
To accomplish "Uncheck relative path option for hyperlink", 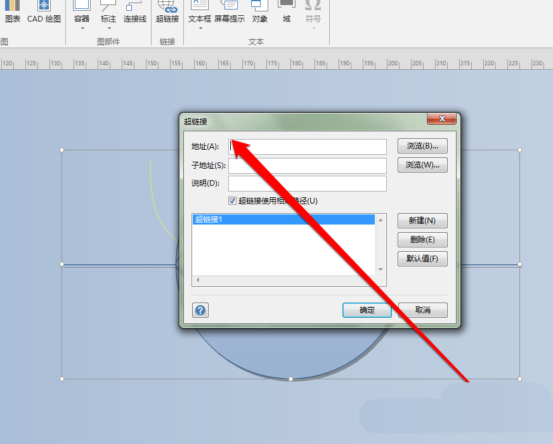I will (x=233, y=200).
